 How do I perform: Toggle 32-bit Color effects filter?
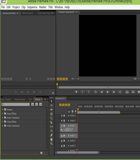pyautogui.click(x=37, y=104)
